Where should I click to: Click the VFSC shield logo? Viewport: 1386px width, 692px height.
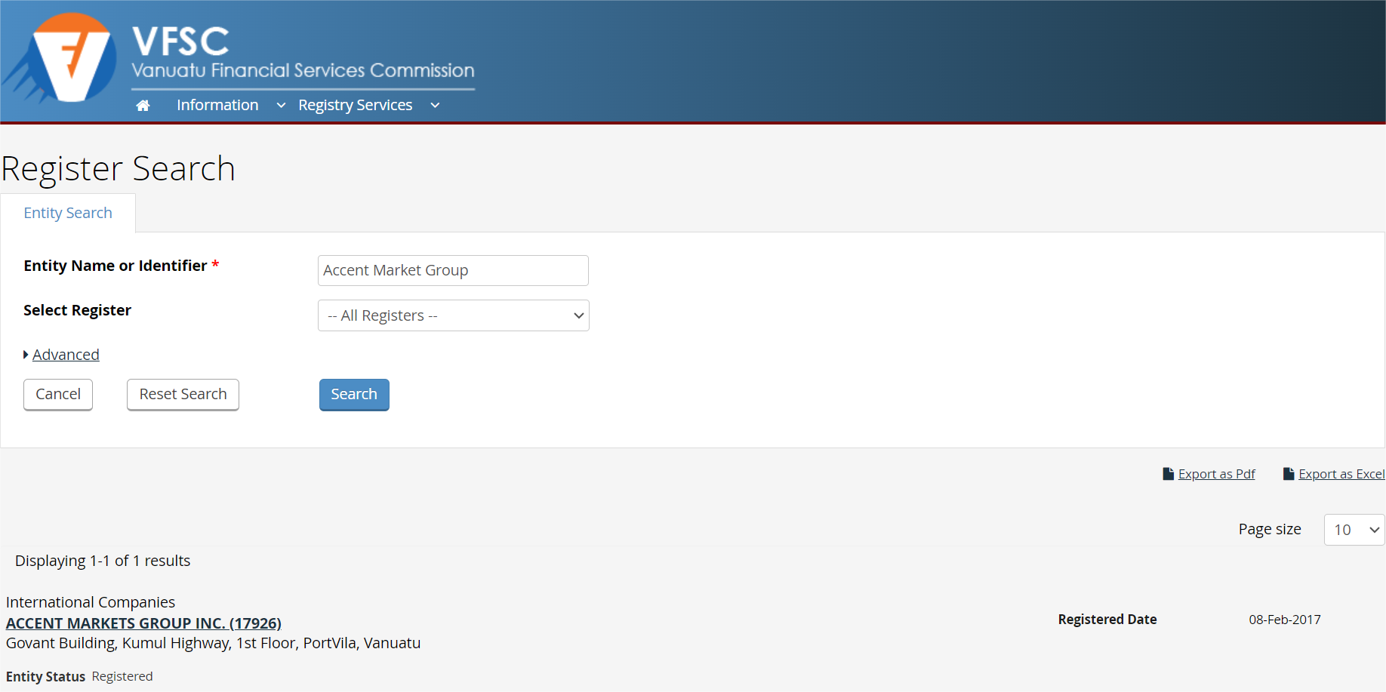(60, 58)
